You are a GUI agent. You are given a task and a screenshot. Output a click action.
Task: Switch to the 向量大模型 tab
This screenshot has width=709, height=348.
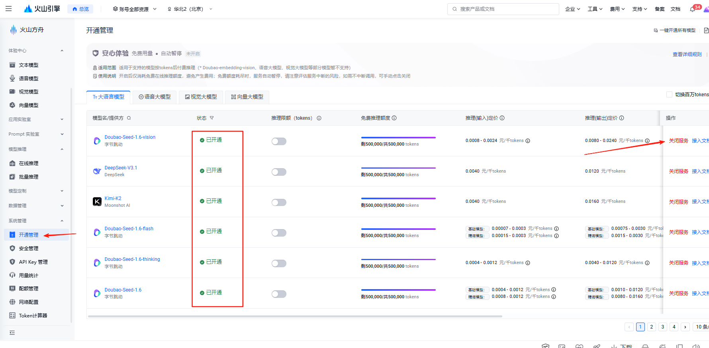(x=247, y=97)
